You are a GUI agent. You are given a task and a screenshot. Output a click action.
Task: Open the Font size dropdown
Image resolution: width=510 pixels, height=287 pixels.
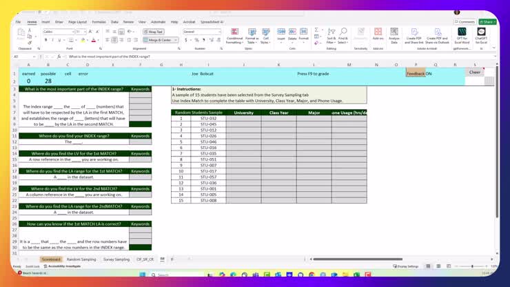[x=85, y=32]
